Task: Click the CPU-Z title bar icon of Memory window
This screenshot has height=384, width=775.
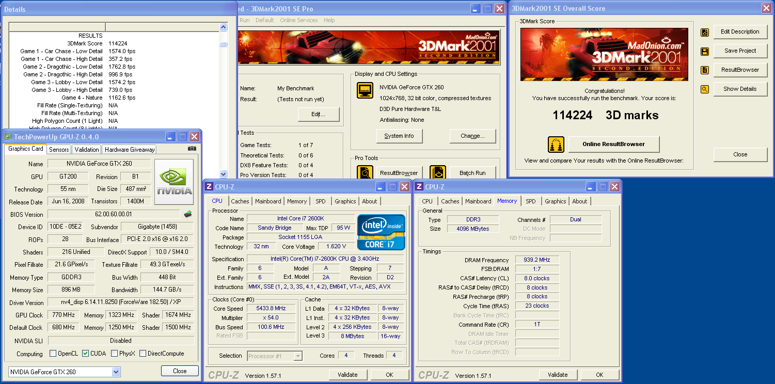Action: tap(419, 187)
